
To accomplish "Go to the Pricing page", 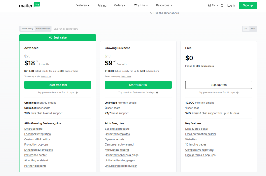I will click(x=102, y=5).
